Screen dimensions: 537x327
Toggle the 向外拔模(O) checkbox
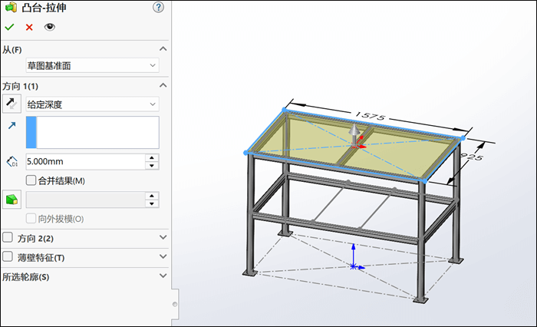pos(31,218)
